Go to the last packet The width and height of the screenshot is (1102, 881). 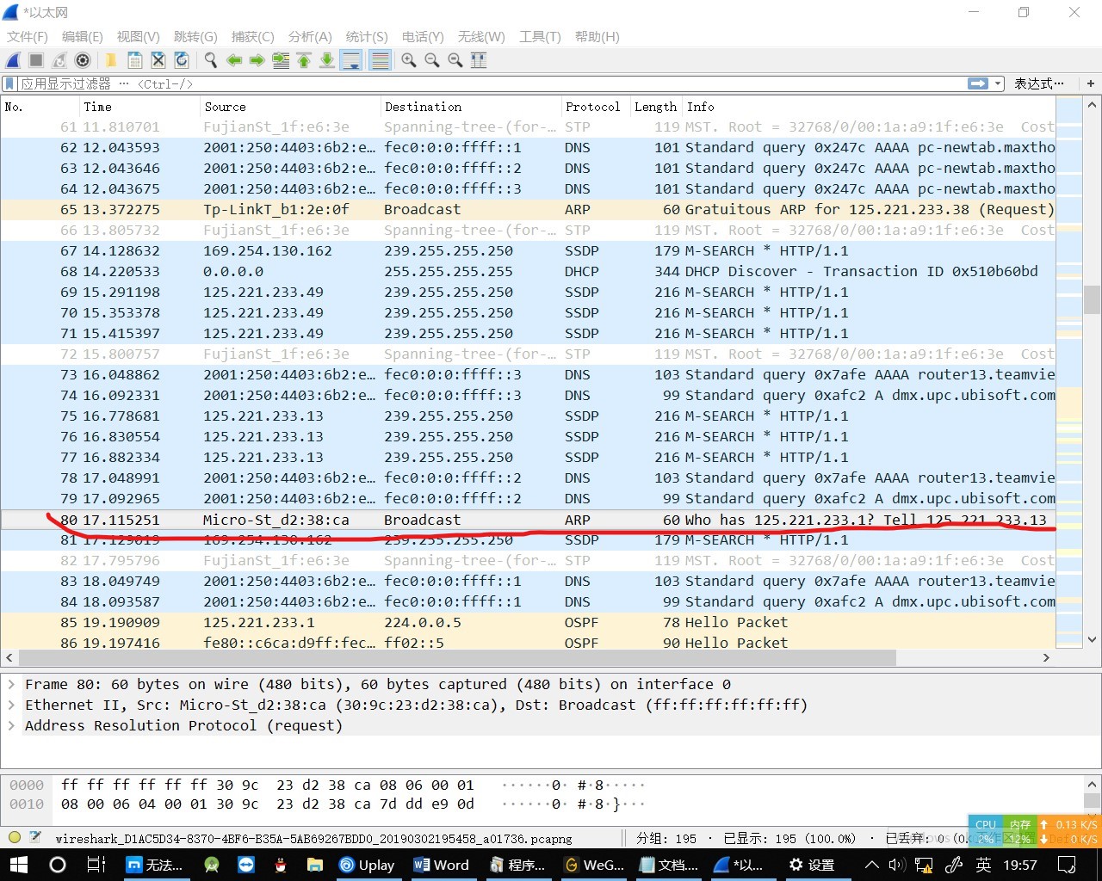(328, 59)
